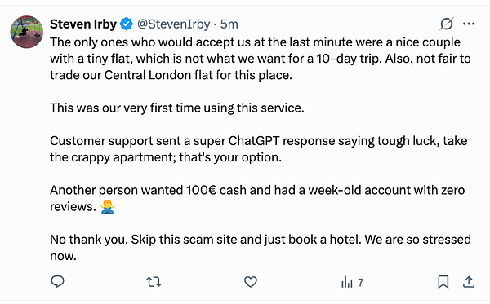Click the line 'This was our very first time'
Screen dimensions: 490x304
(177, 108)
